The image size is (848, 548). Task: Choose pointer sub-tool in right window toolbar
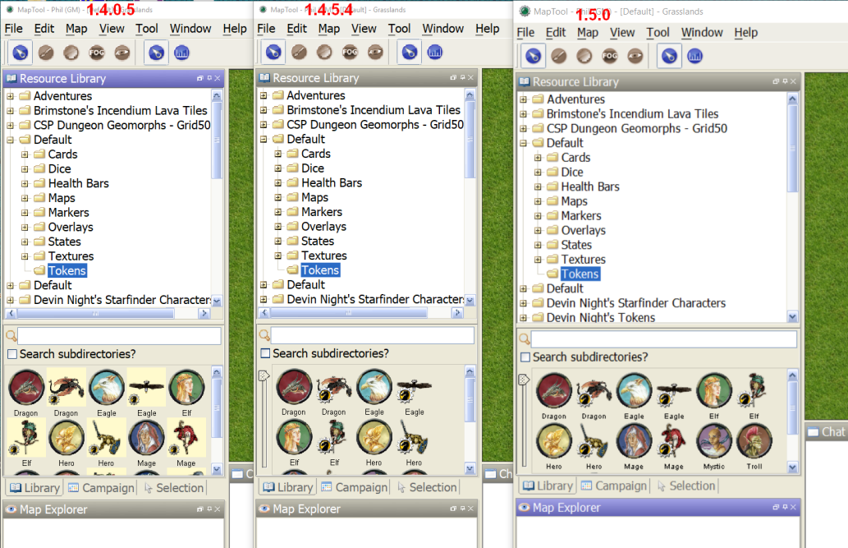point(669,57)
